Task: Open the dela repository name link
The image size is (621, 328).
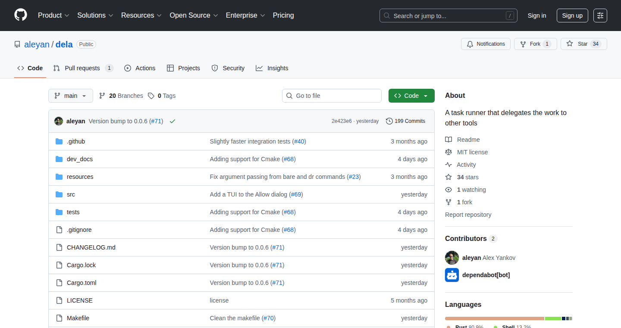Action: (64, 44)
